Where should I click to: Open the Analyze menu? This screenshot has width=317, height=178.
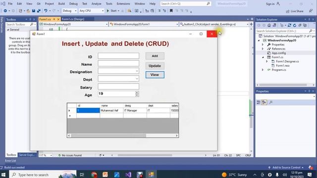pos(96,3)
